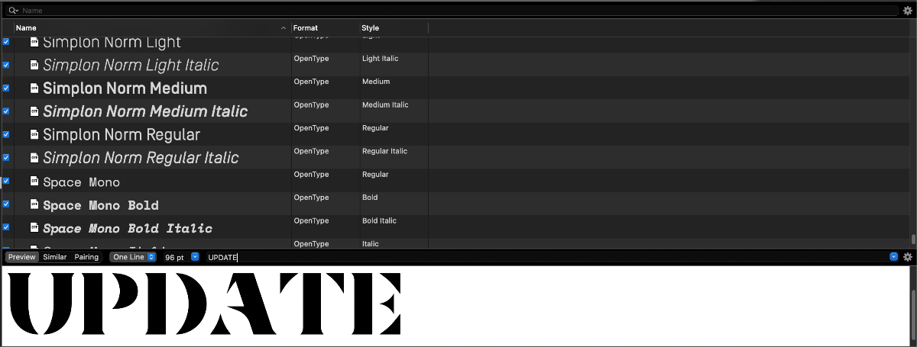Screen dimensions: 917x347
Task: Click the Simplon Norm Medium file icon
Action: click(34, 88)
